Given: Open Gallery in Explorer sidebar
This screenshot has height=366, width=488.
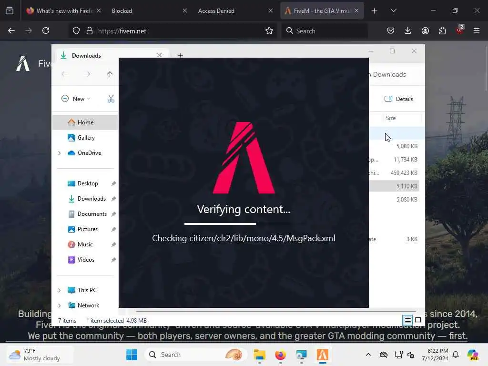Looking at the screenshot, I should 85,138.
